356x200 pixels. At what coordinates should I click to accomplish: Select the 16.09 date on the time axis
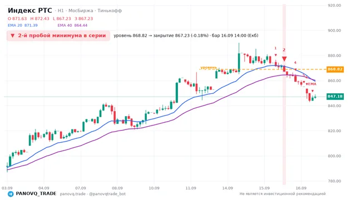(x=301, y=188)
